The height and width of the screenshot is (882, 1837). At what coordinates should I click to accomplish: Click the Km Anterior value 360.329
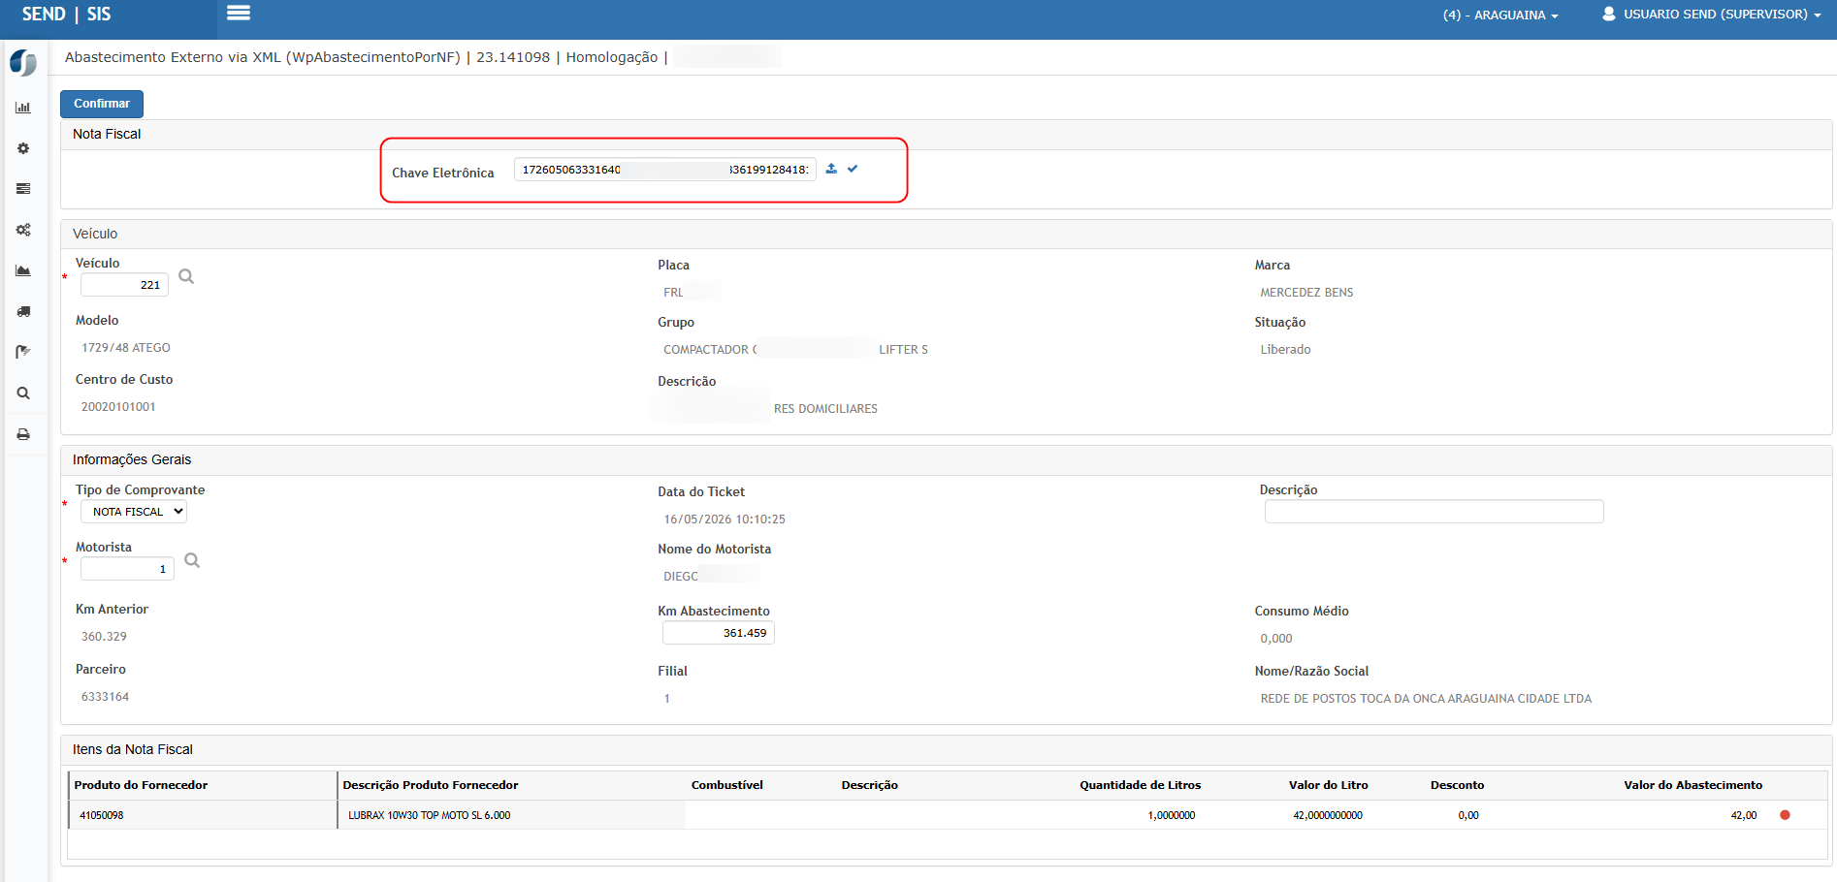104,637
